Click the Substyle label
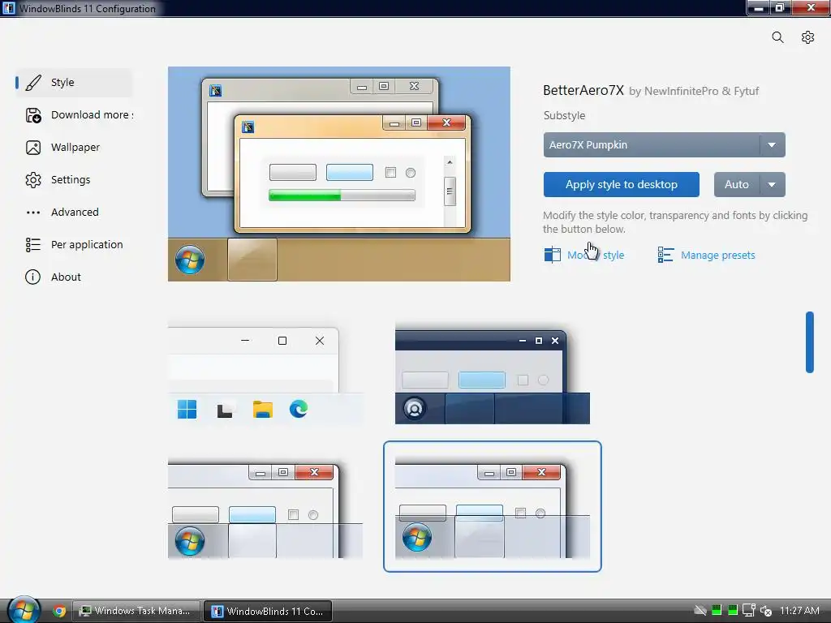The height and width of the screenshot is (623, 831). [564, 115]
